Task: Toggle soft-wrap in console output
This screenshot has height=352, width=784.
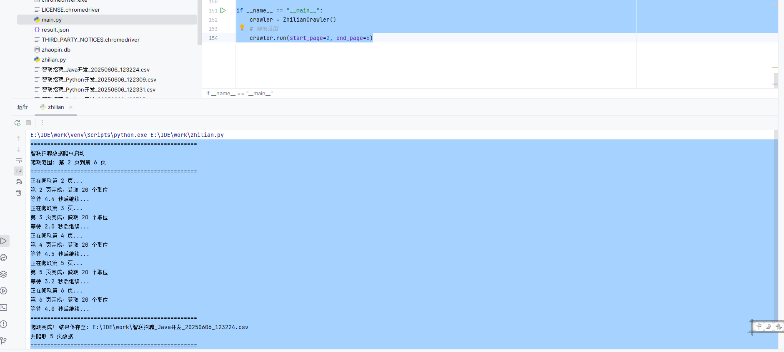Action: [x=19, y=160]
